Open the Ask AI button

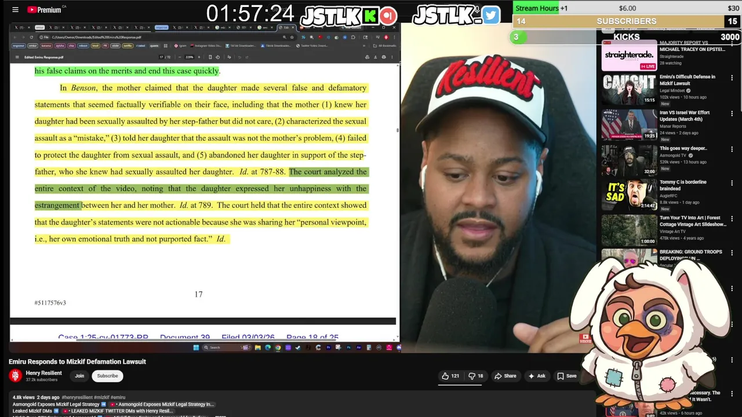536,376
